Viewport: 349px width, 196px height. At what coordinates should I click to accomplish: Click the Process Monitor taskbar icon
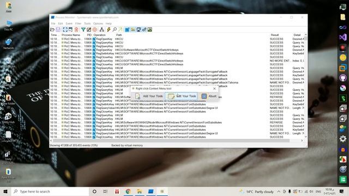click(x=151, y=191)
